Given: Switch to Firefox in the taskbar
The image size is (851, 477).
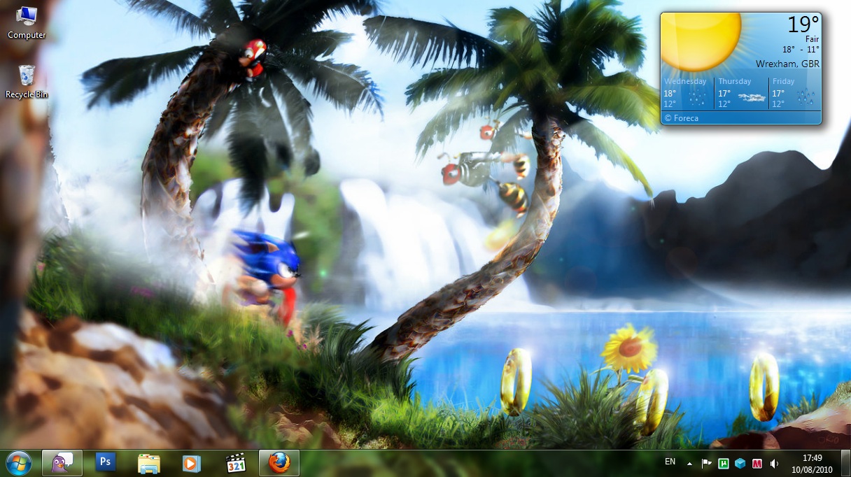Looking at the screenshot, I should point(279,462).
